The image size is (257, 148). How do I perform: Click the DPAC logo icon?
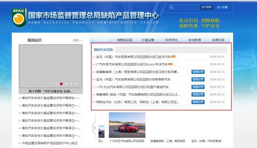(x=19, y=18)
